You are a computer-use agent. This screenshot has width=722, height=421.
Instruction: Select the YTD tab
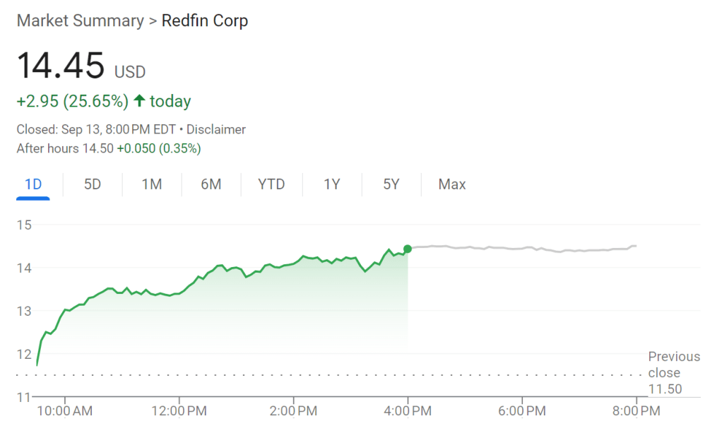(x=271, y=184)
